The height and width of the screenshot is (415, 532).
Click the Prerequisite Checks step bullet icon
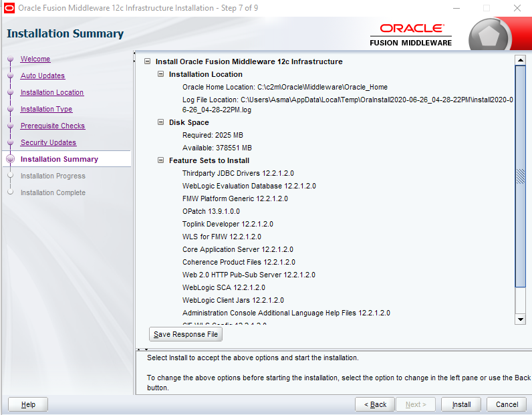pos(11,126)
